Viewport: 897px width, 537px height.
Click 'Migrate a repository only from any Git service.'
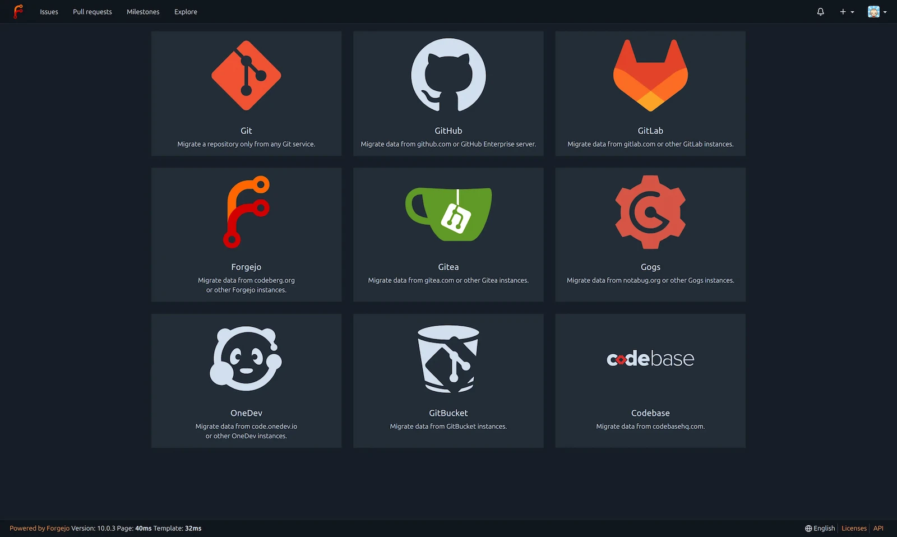(246, 144)
